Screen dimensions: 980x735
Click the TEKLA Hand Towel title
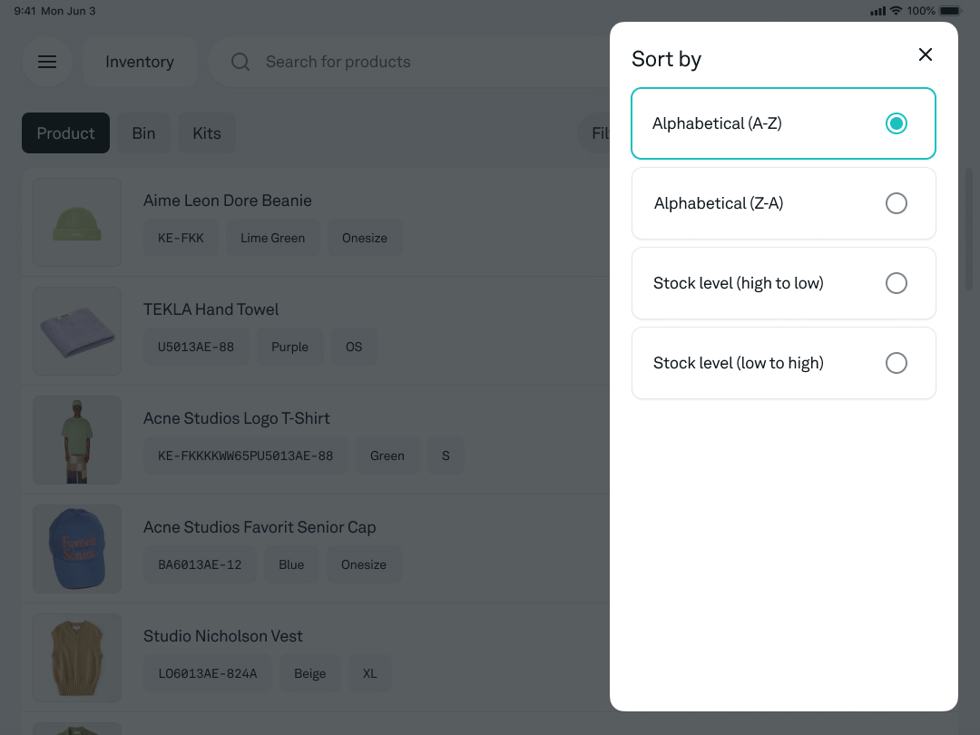[x=211, y=309]
